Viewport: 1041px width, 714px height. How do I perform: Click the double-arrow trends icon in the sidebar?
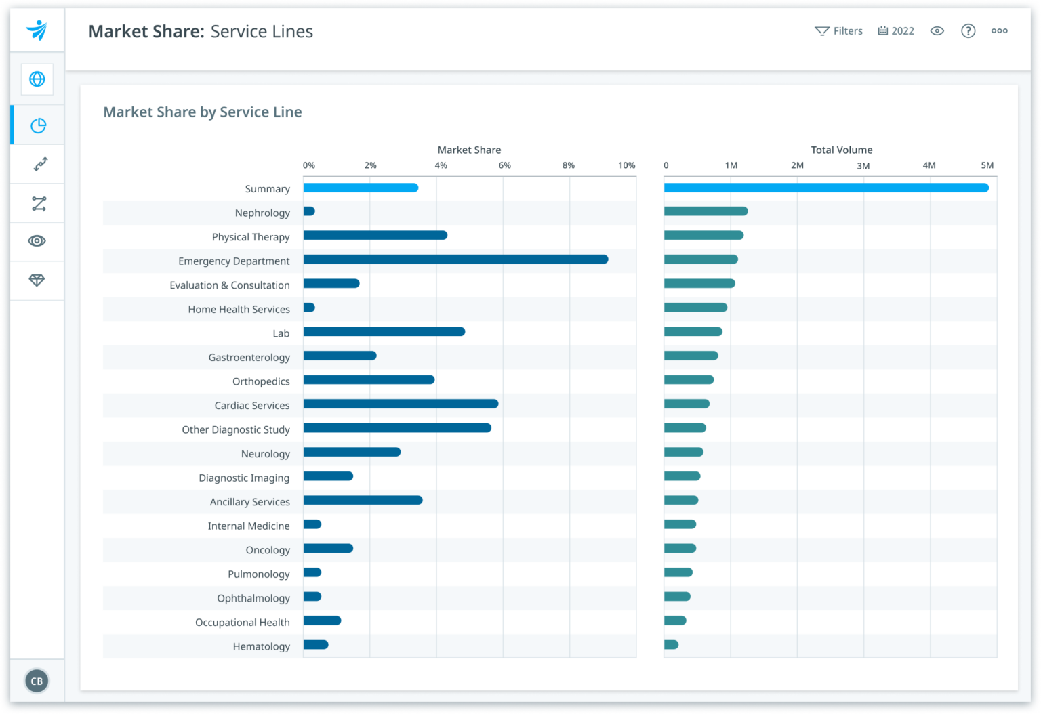39,164
